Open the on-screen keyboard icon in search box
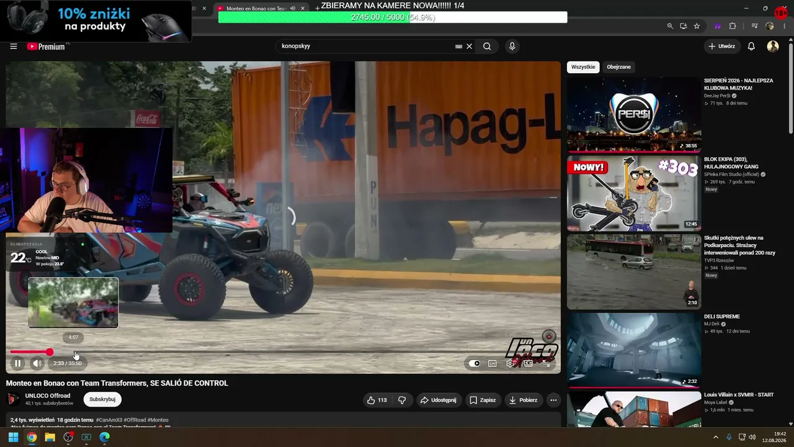794x447 pixels. click(x=458, y=47)
